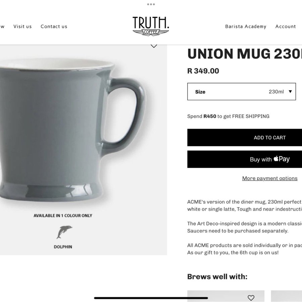
Task: Select the Dolphin colour swatch icon
Action: (x=64, y=232)
